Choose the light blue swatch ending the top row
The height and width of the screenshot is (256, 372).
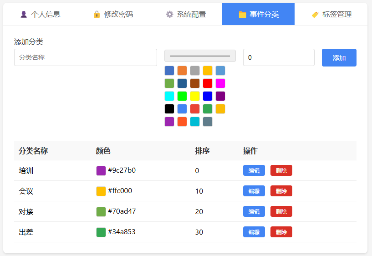click(220, 71)
